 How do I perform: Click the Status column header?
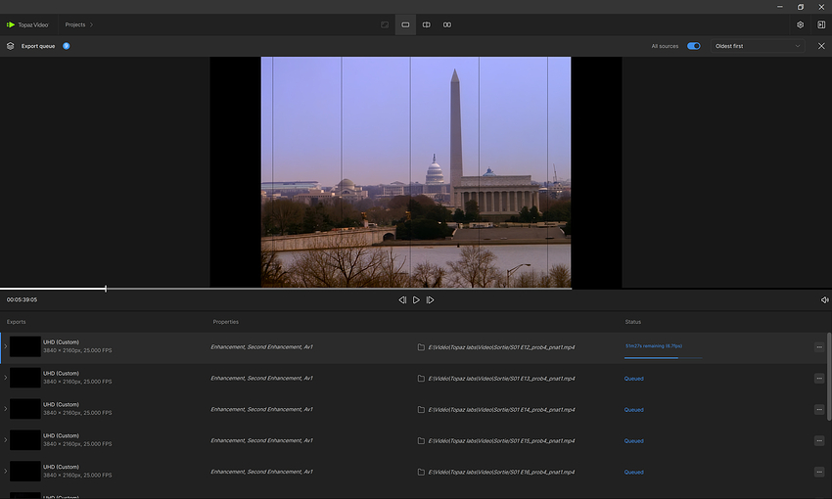click(633, 322)
